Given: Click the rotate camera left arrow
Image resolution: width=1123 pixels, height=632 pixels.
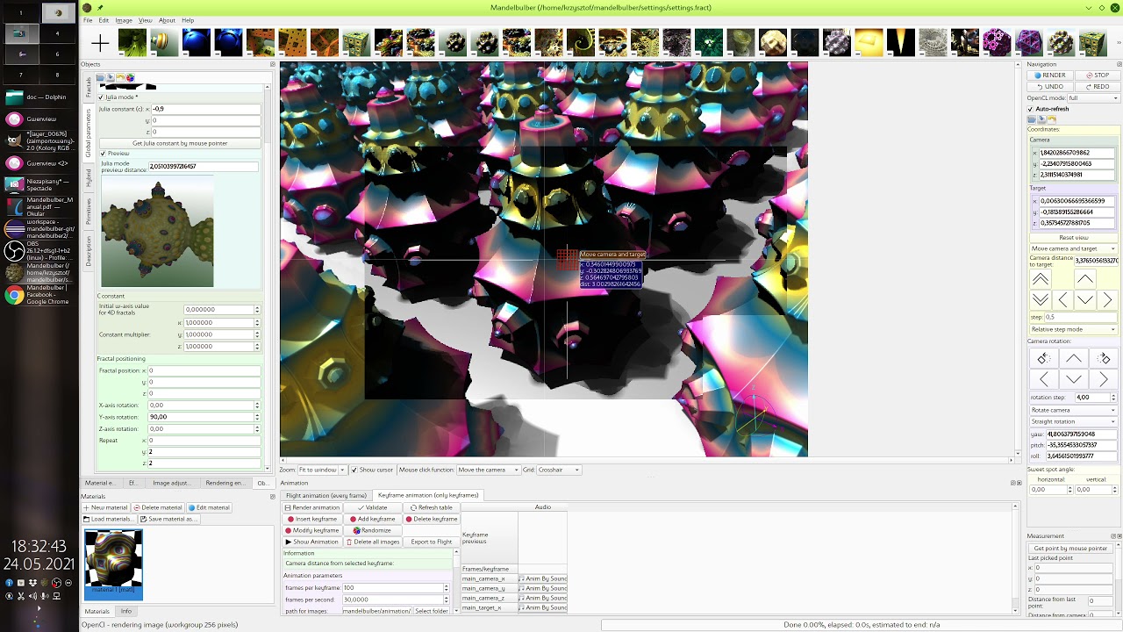Looking at the screenshot, I should tap(1043, 379).
